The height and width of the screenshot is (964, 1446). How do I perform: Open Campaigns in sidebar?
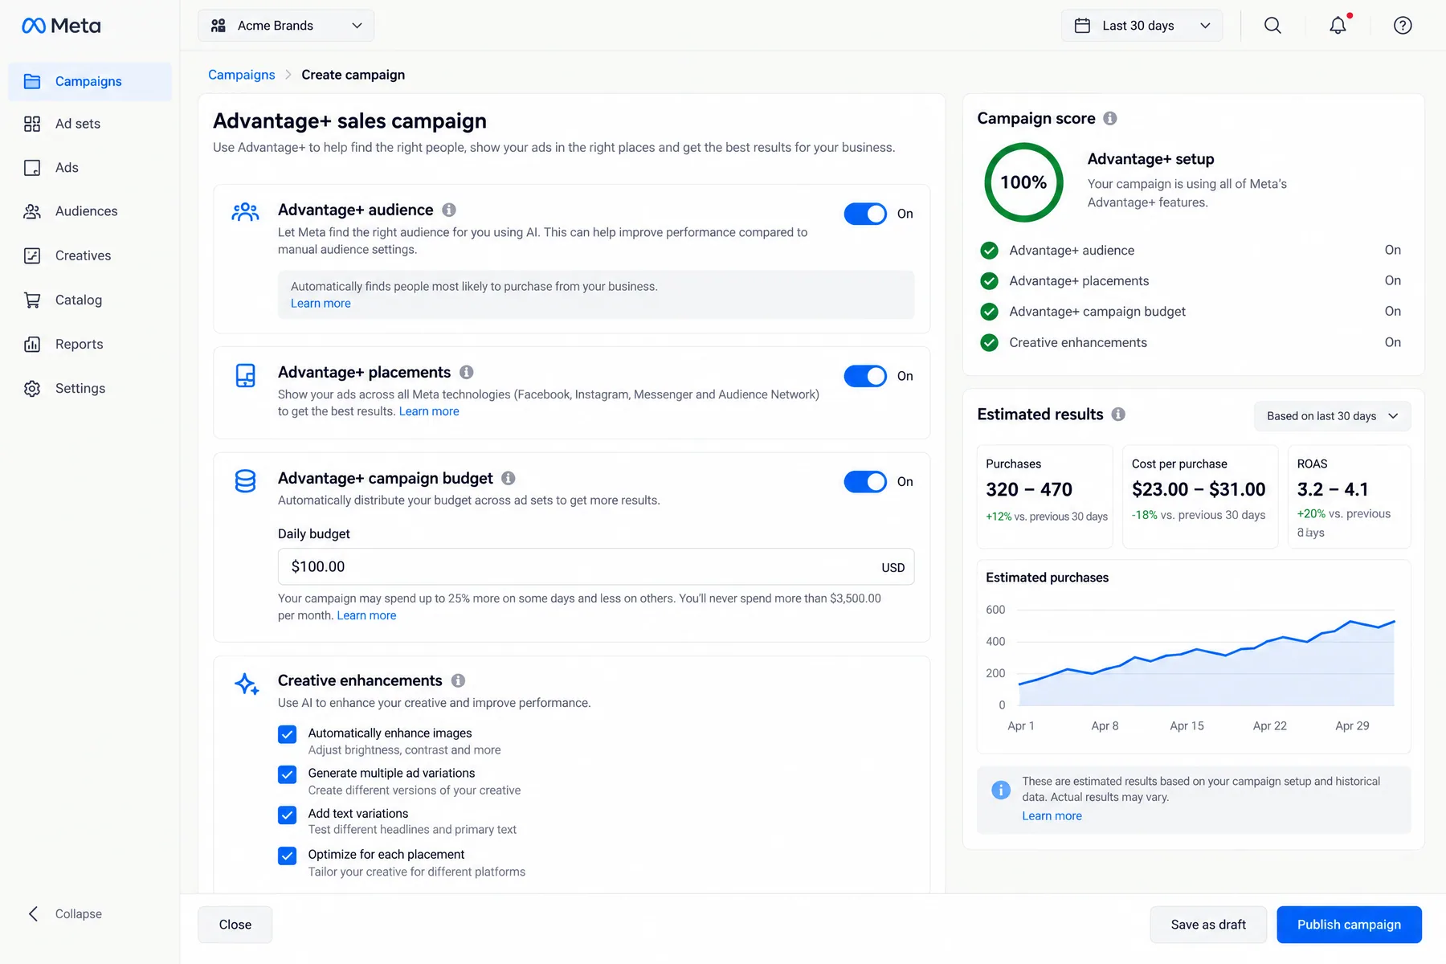(x=90, y=81)
